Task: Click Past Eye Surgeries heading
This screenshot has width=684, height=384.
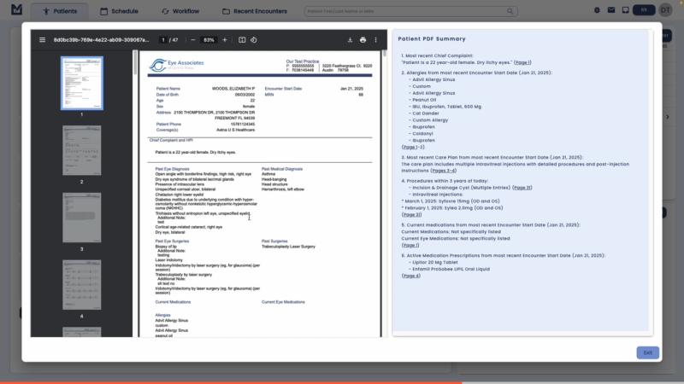Action: [172, 241]
